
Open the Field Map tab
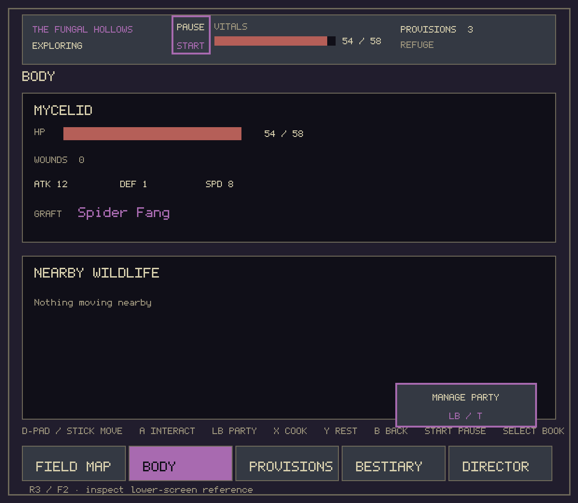tap(74, 463)
